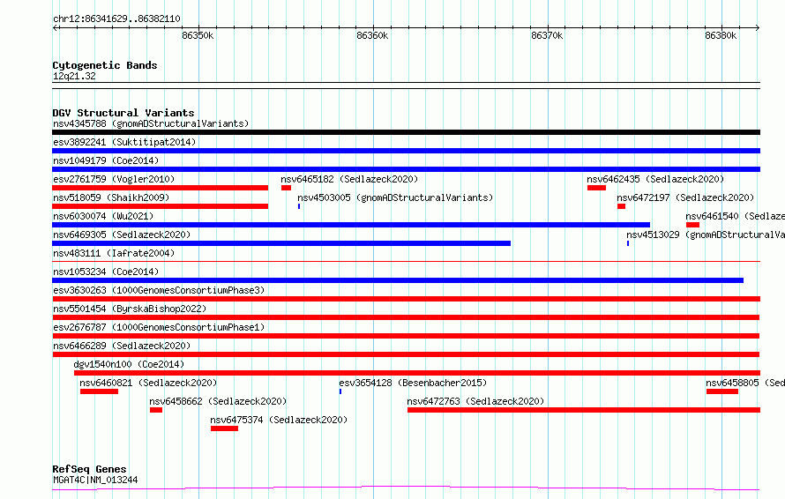Click the 12q21.32 cytogenetic band label
Viewport: 785px width, 499px height.
(74, 76)
